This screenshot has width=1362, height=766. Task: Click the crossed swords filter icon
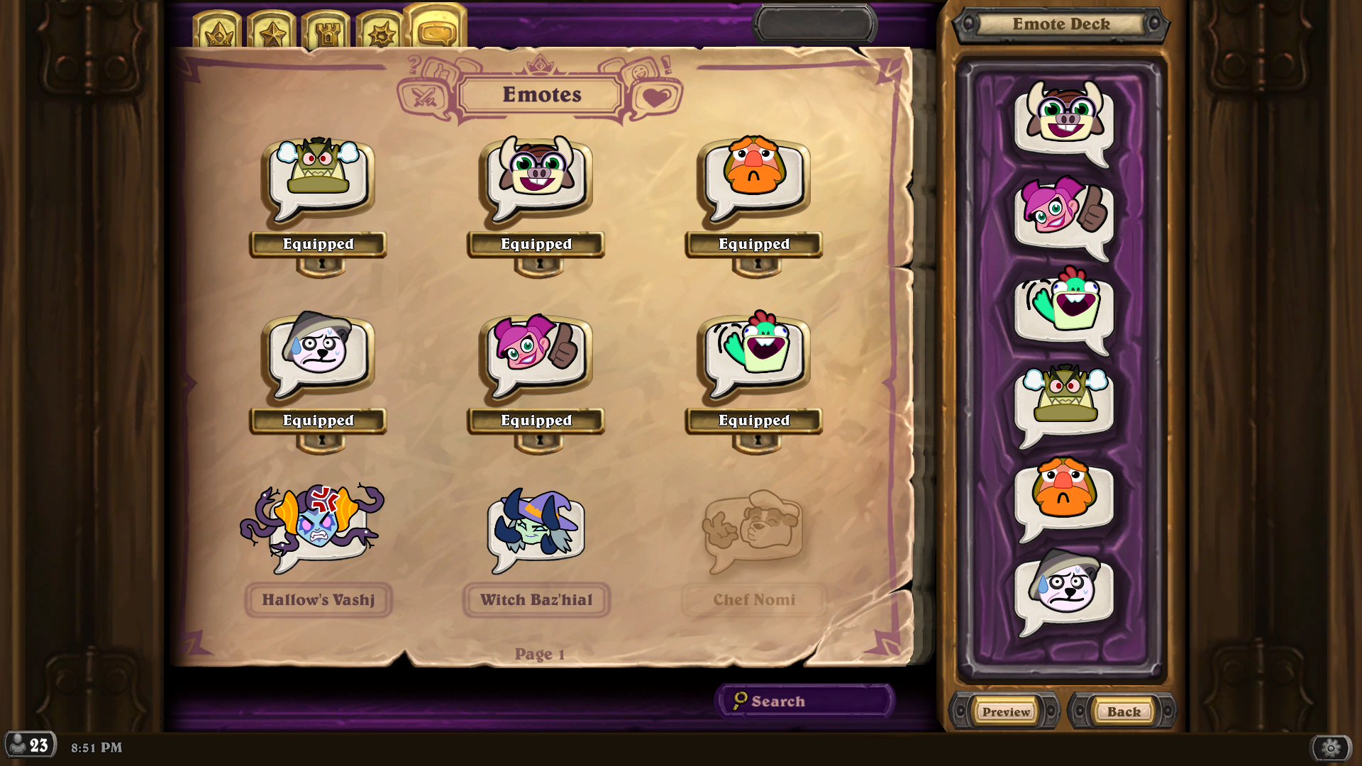pyautogui.click(x=424, y=97)
